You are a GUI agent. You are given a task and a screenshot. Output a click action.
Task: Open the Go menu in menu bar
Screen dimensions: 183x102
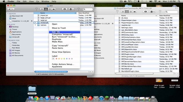pyautogui.click(x=37, y=1)
